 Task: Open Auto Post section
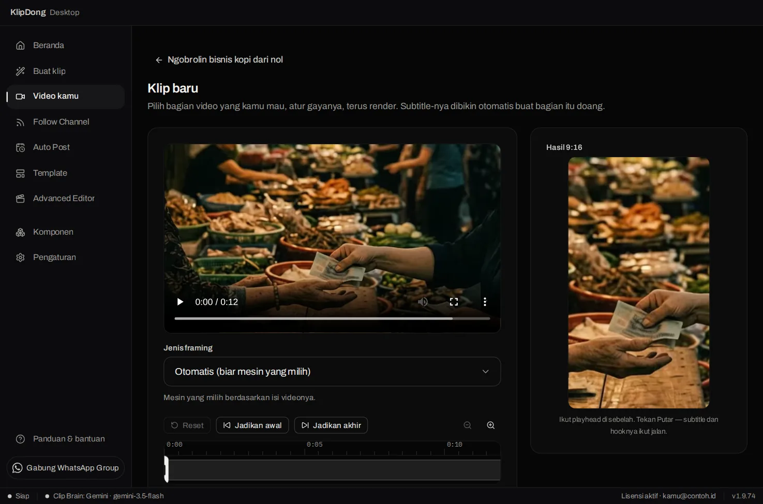[x=66, y=147]
